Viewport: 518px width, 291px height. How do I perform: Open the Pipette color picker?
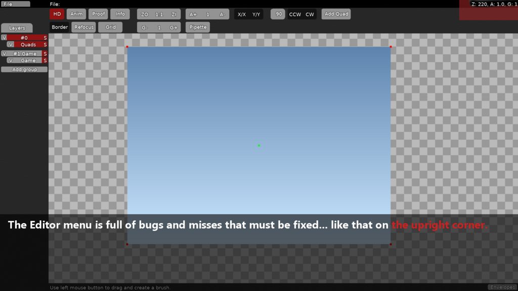pos(198,27)
